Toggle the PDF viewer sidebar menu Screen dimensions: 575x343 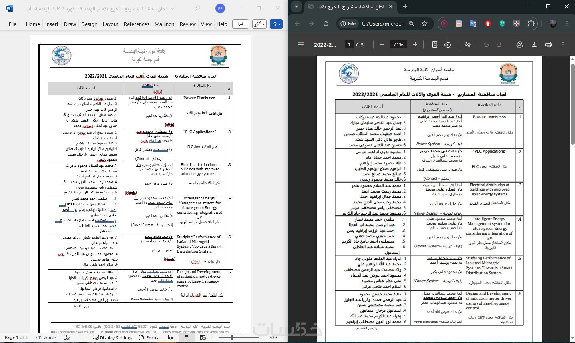pos(301,44)
